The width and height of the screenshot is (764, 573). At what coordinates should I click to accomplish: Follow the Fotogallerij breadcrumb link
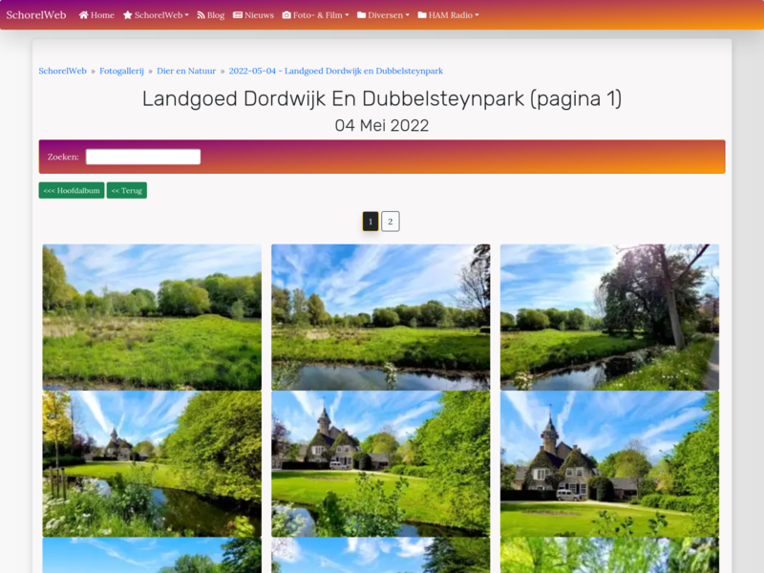pos(122,71)
